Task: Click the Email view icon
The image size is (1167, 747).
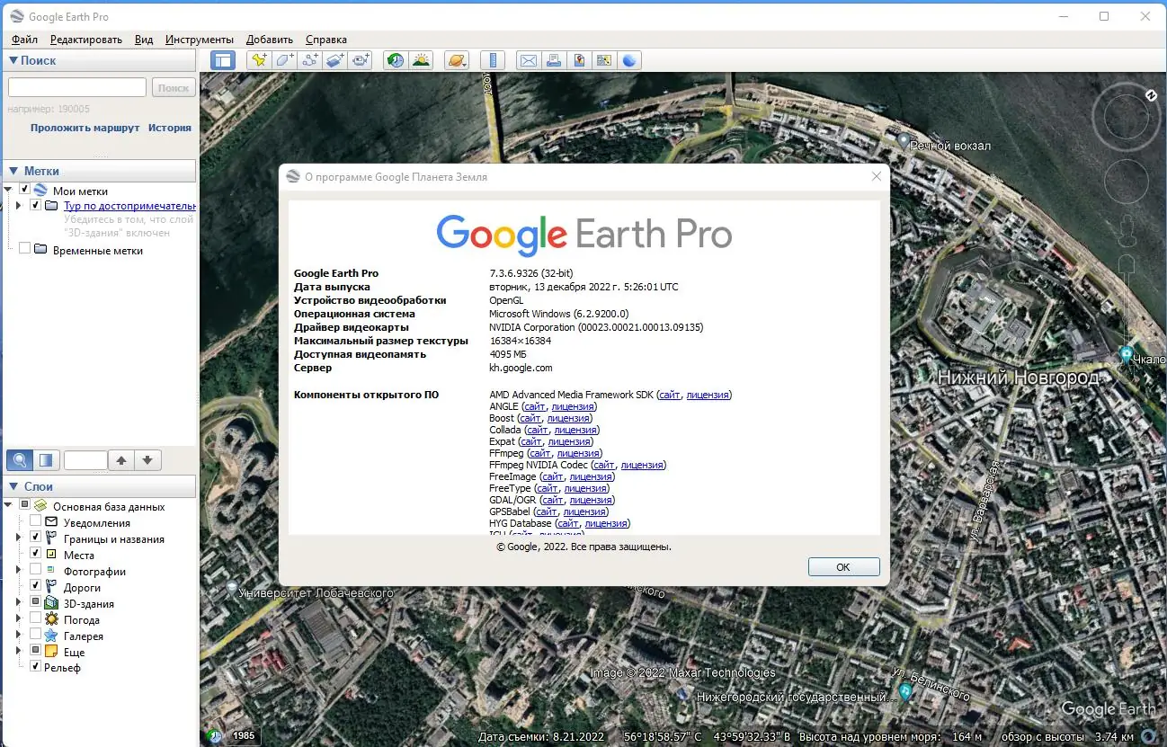Action: point(528,60)
